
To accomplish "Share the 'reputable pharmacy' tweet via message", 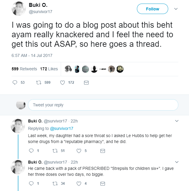I will pyautogui.click(x=103, y=151).
